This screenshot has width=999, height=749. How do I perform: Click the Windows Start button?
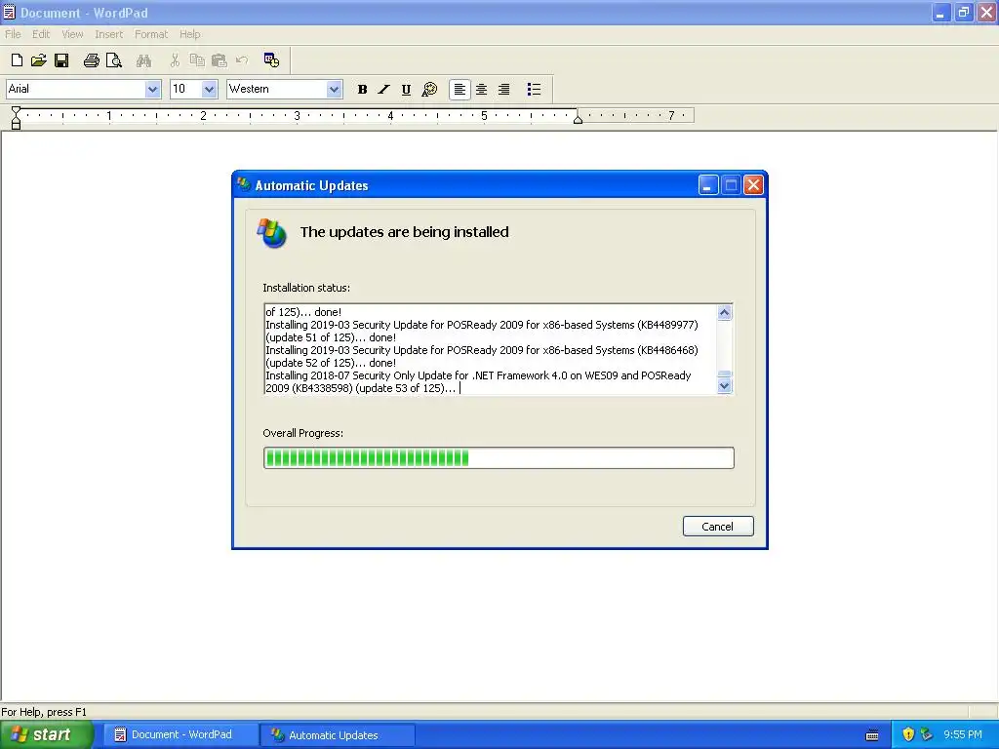[x=47, y=735]
